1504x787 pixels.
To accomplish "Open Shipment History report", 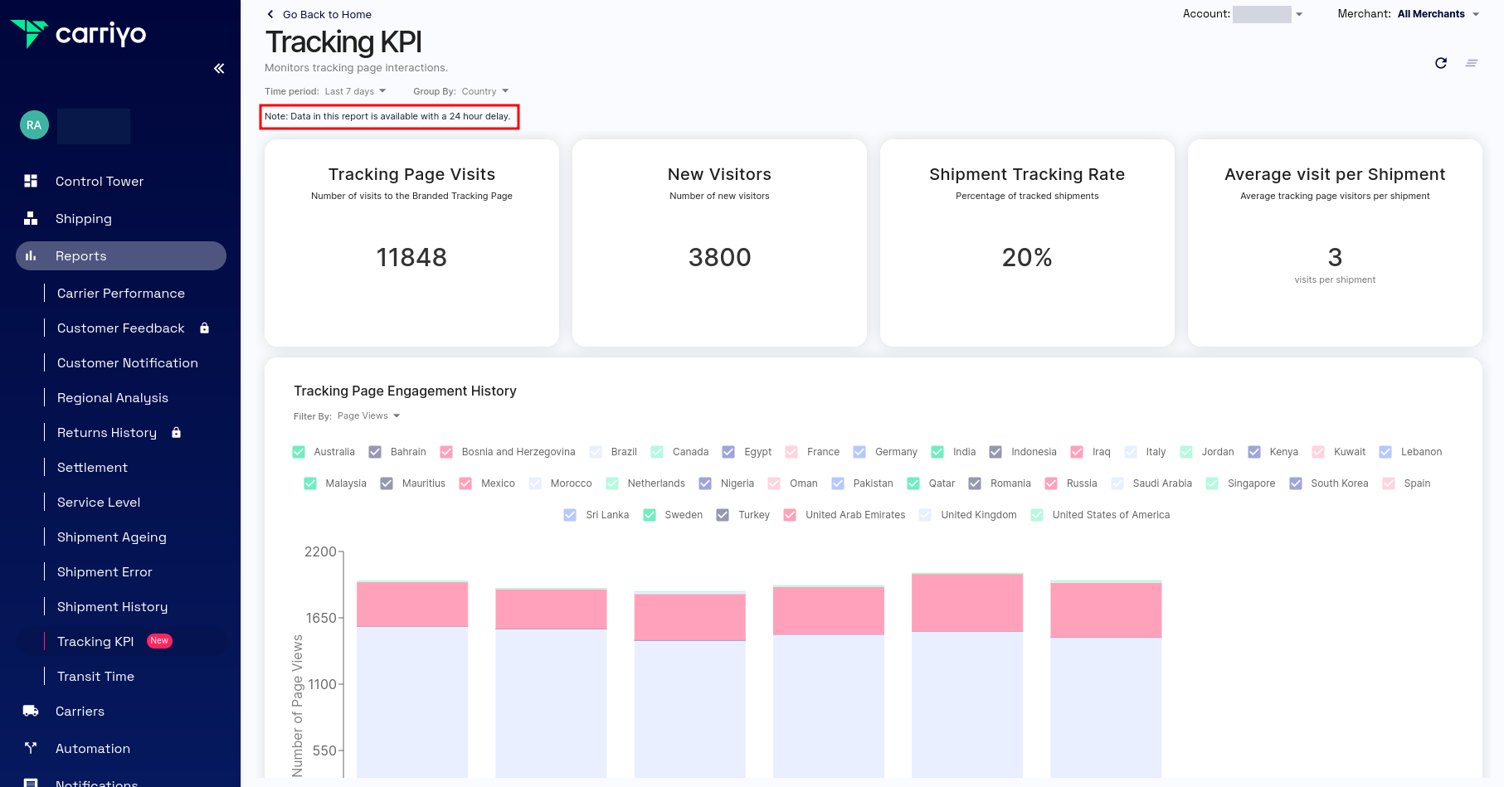I will click(x=113, y=606).
